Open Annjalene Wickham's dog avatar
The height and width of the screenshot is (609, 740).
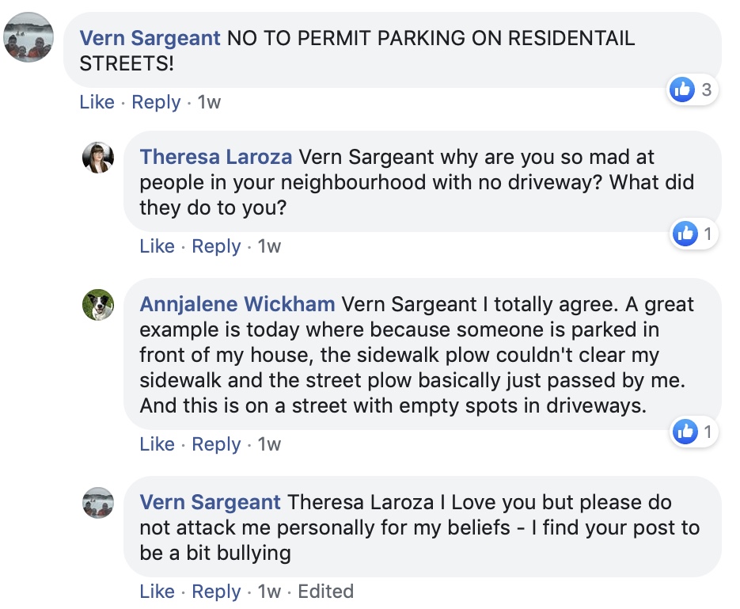[98, 304]
